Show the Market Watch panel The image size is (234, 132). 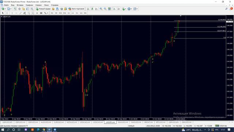[x=15, y=9]
